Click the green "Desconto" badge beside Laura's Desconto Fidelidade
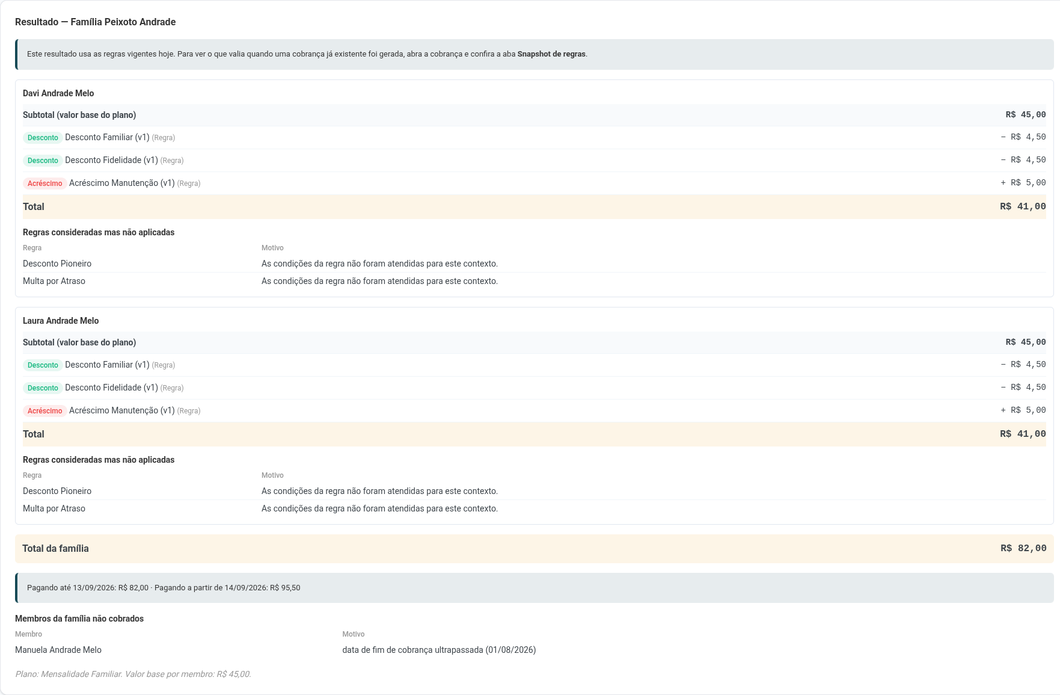1060x695 pixels. coord(43,388)
